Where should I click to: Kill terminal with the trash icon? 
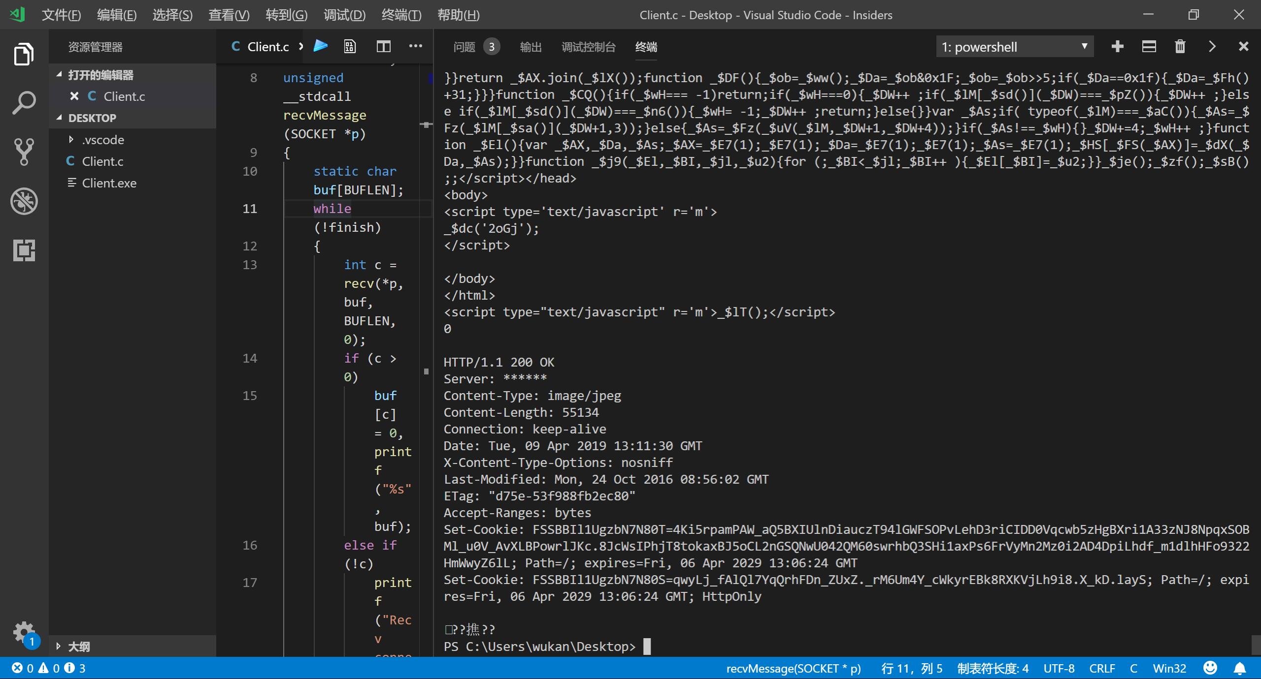pos(1180,47)
